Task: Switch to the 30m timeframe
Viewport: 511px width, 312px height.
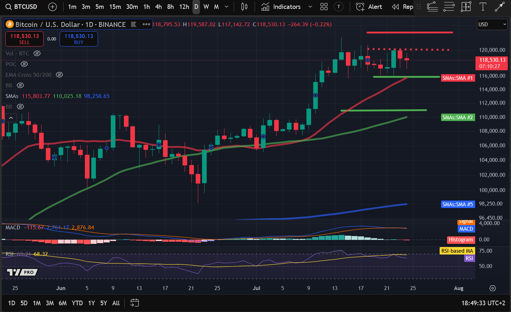Action: [132, 7]
